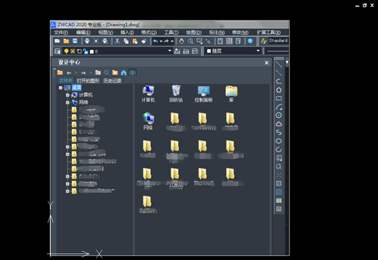378x260 pixels.
Task: Toggle layer 0 lightbulb on/off icon
Action: pyautogui.click(x=66, y=51)
